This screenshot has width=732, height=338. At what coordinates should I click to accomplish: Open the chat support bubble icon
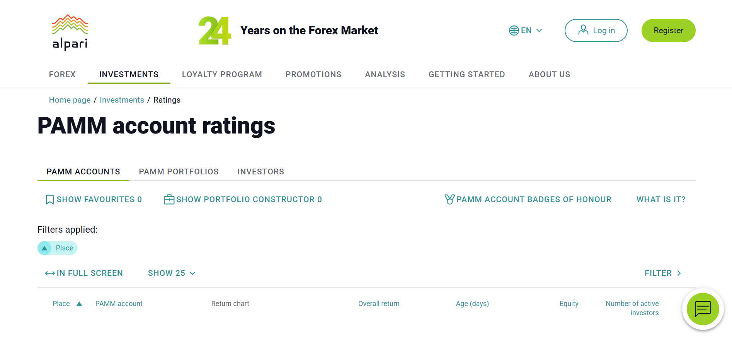(703, 309)
